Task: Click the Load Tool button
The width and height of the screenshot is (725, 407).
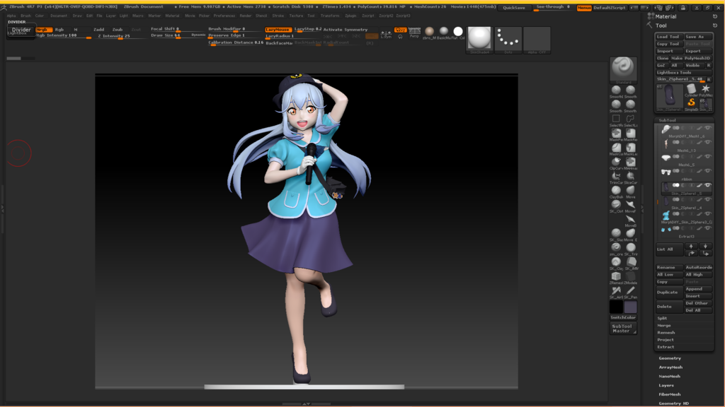Action: coord(669,37)
